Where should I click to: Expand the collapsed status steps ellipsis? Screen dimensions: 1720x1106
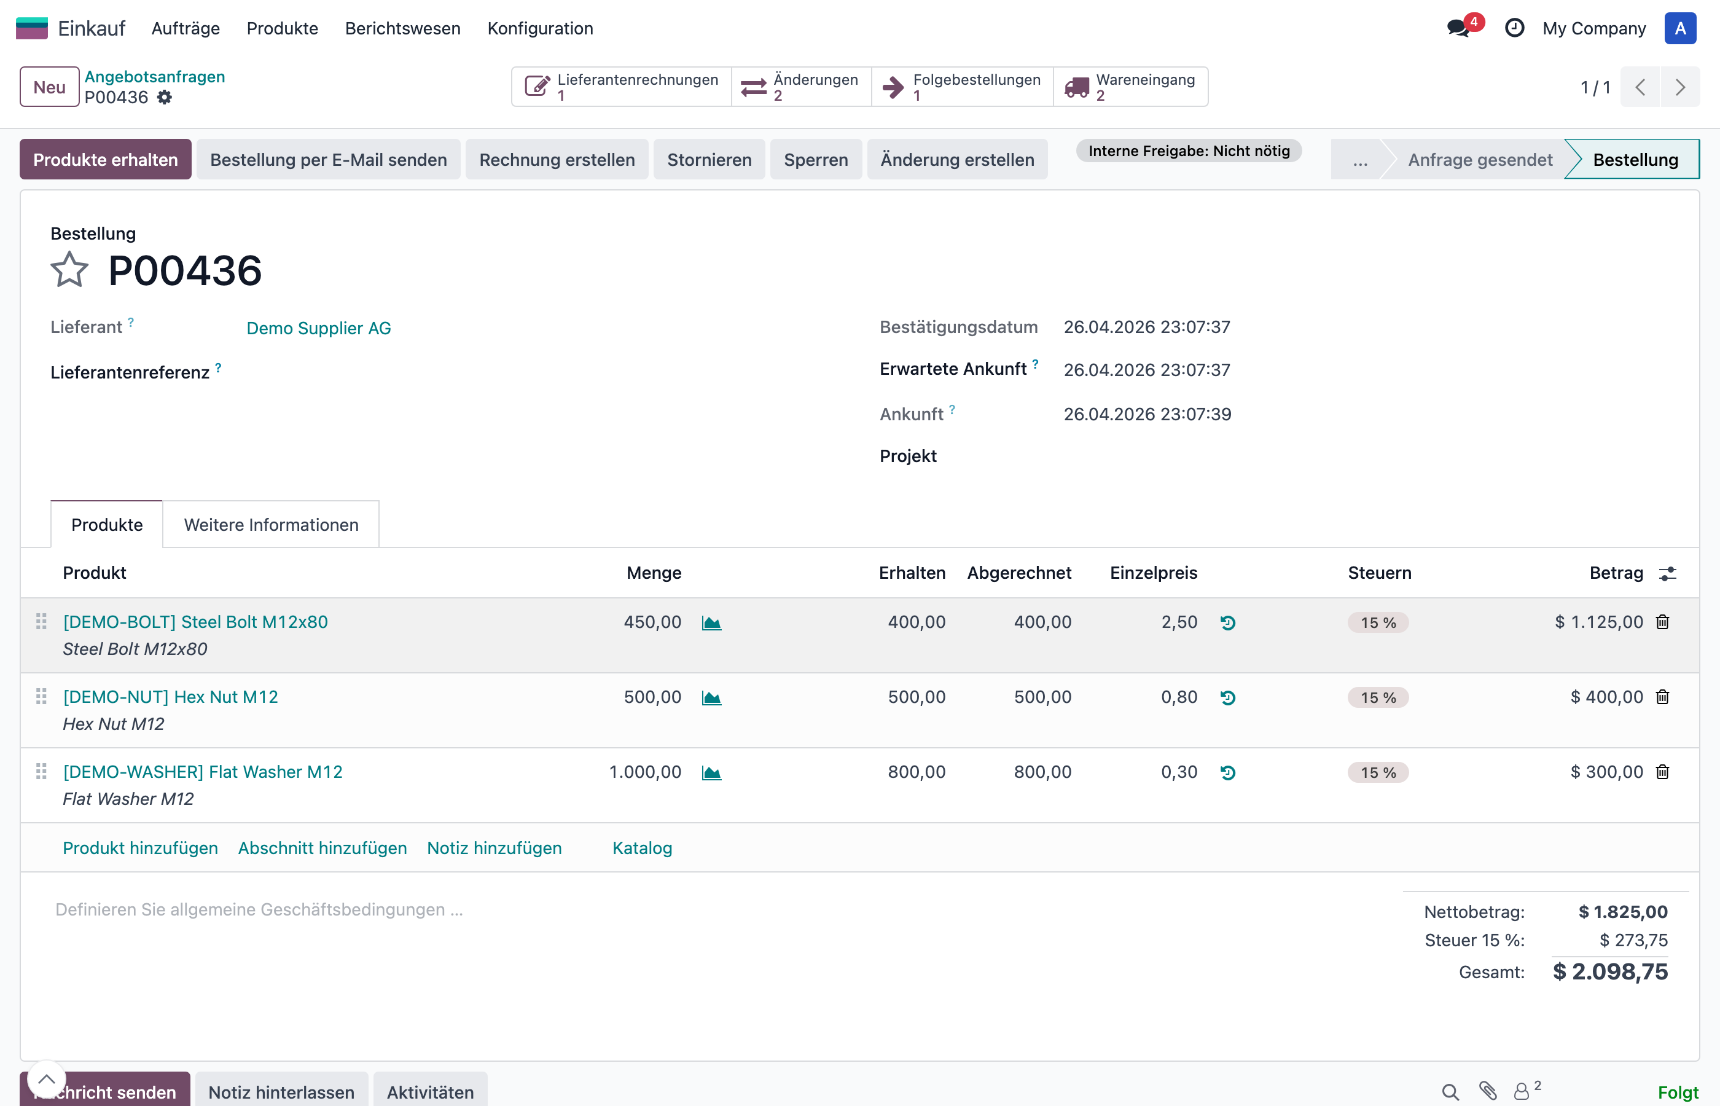pyautogui.click(x=1359, y=159)
